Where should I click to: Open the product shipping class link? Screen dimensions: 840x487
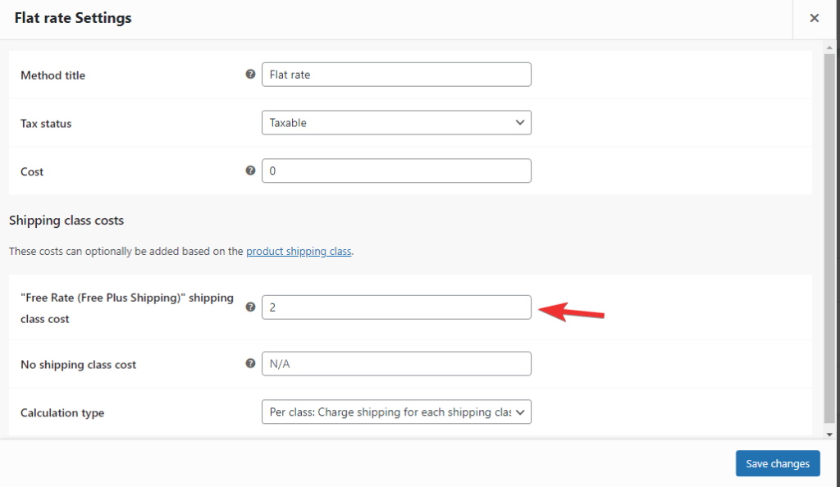click(x=299, y=251)
